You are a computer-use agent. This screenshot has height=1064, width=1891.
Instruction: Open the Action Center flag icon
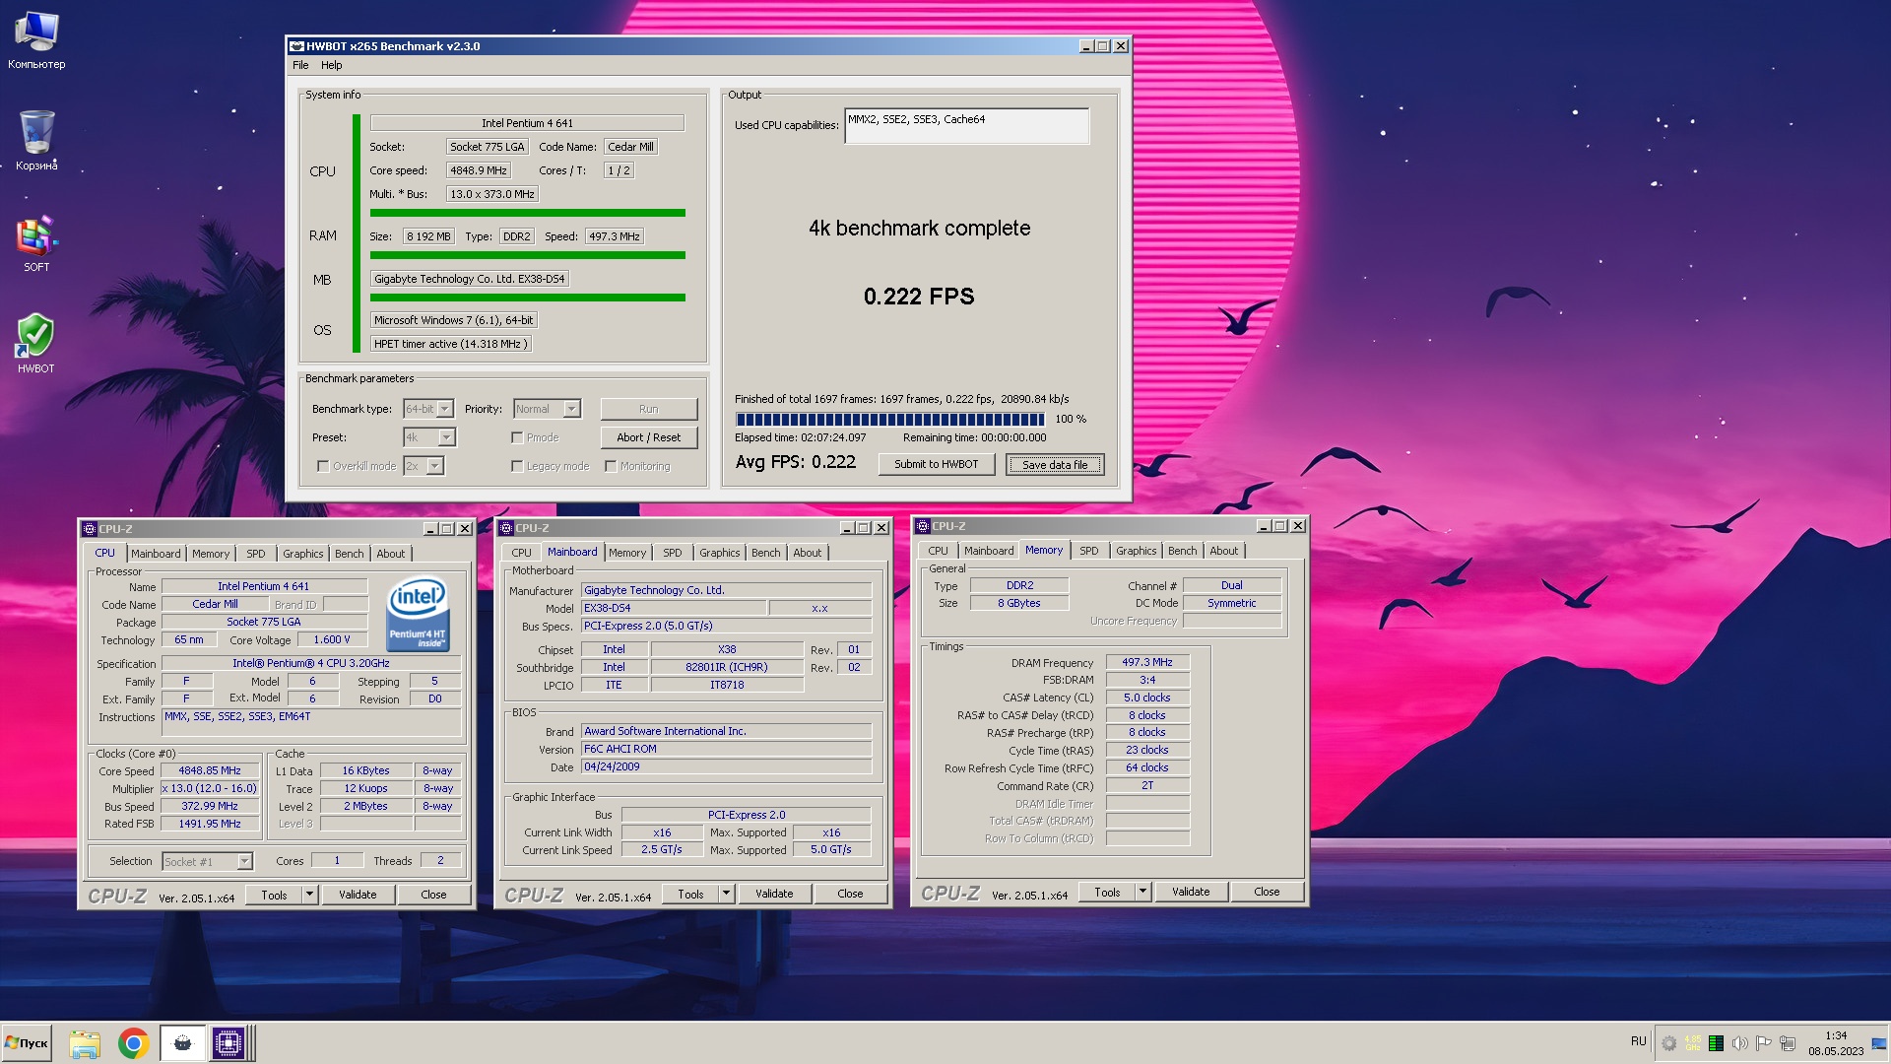[x=1763, y=1043]
